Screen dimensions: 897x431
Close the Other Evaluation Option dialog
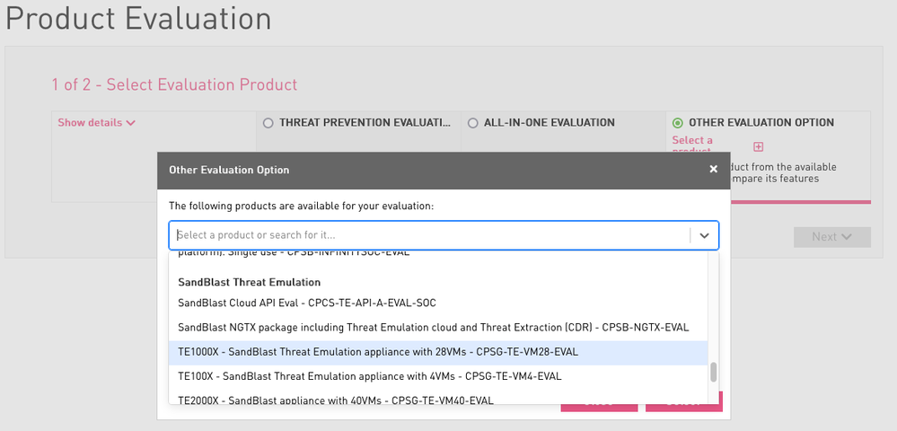coord(713,169)
